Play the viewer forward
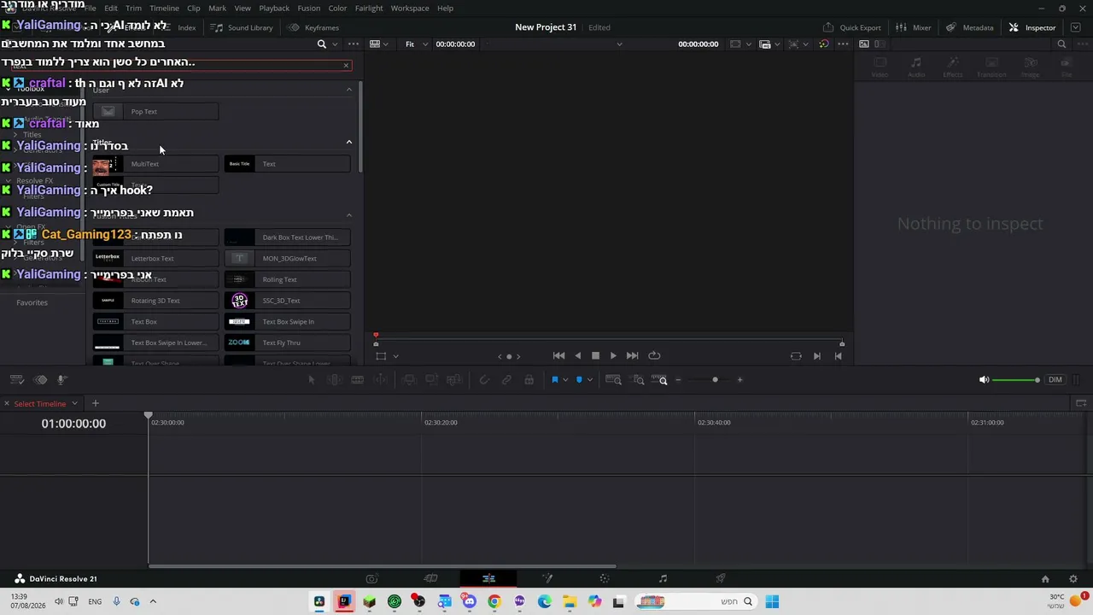 pyautogui.click(x=613, y=356)
